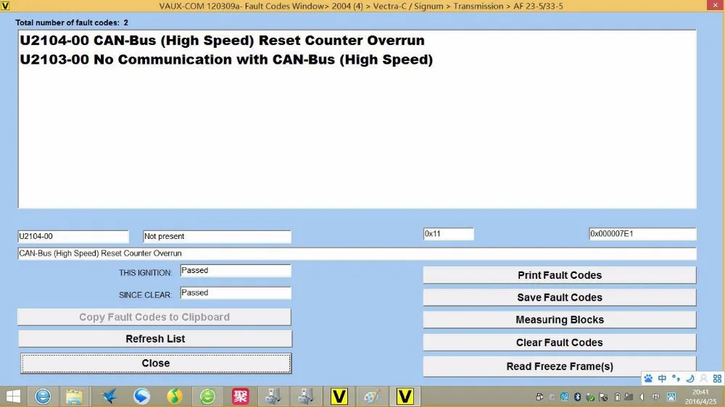Click the overlapping windows tray icon
Viewport: 725px width, 407px height.
[539, 397]
